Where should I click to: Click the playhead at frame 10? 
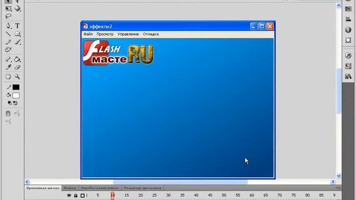112,196
